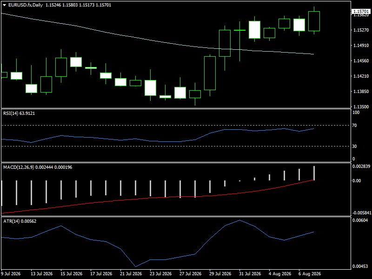Click the 1.15270 price axis label

(x=361, y=30)
